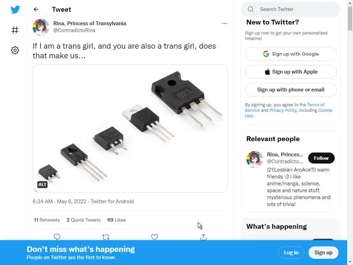The width and height of the screenshot is (353, 265).
Task: Follow Rina in Relevant people
Action: click(x=321, y=158)
